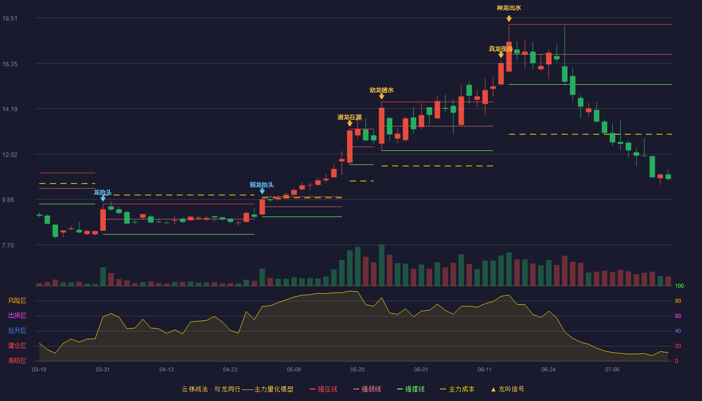This screenshot has height=401, width=702.
Task: Click the 潜龙在渊 signal arrow marker
Action: point(349,123)
